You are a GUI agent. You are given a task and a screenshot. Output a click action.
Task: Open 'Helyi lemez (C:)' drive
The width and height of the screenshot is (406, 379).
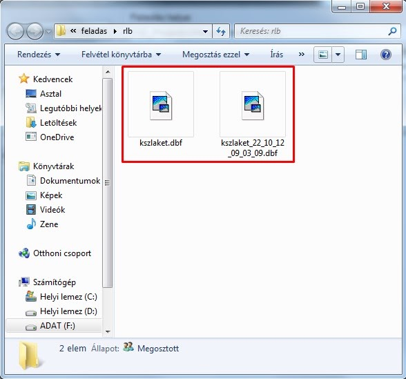68,297
